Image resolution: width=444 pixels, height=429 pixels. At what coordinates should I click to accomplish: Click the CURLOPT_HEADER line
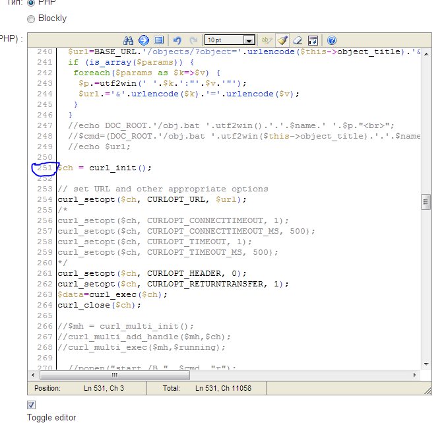click(x=152, y=273)
